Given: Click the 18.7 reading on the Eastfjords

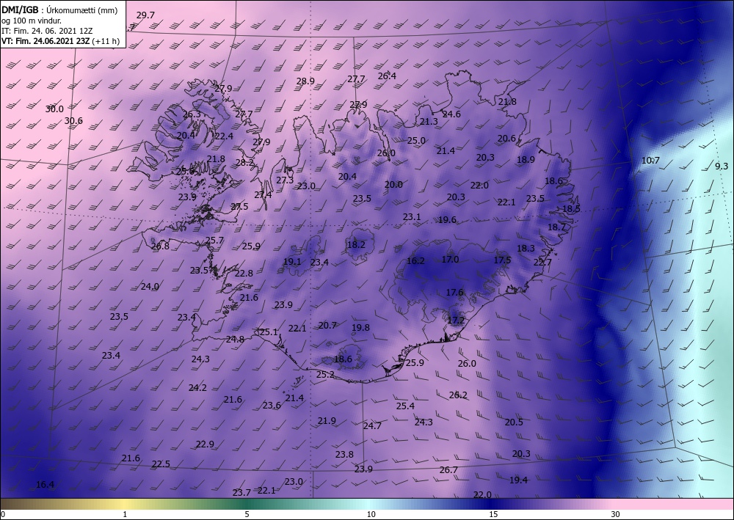Looking at the screenshot, I should click(556, 227).
